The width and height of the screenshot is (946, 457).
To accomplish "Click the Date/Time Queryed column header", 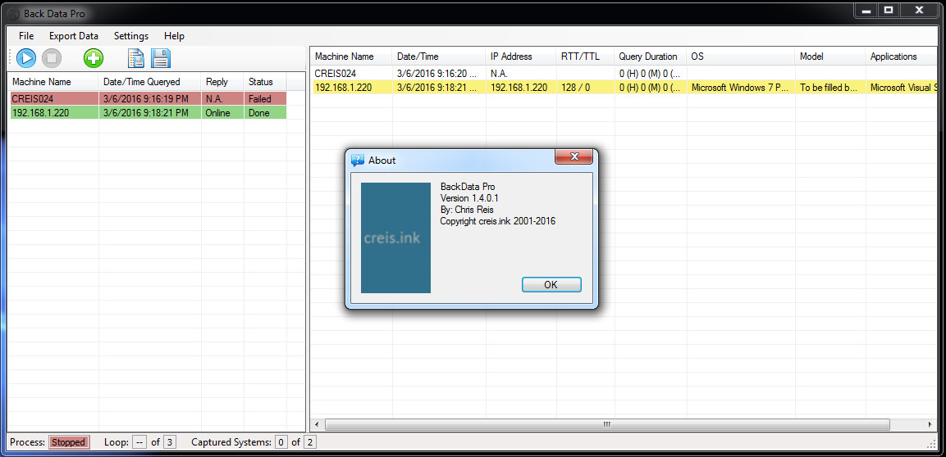I will click(149, 82).
